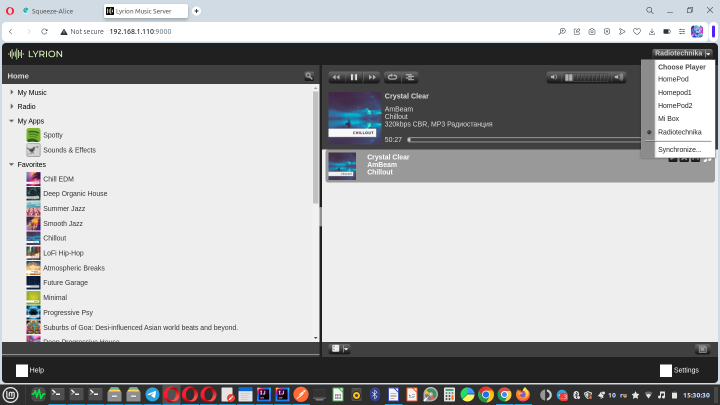720x405 pixels.
Task: Open the Sounds & Effects app icon
Action: point(33,150)
